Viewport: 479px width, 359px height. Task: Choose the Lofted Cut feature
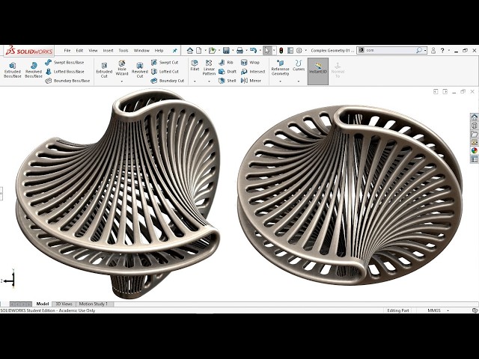[x=165, y=72]
